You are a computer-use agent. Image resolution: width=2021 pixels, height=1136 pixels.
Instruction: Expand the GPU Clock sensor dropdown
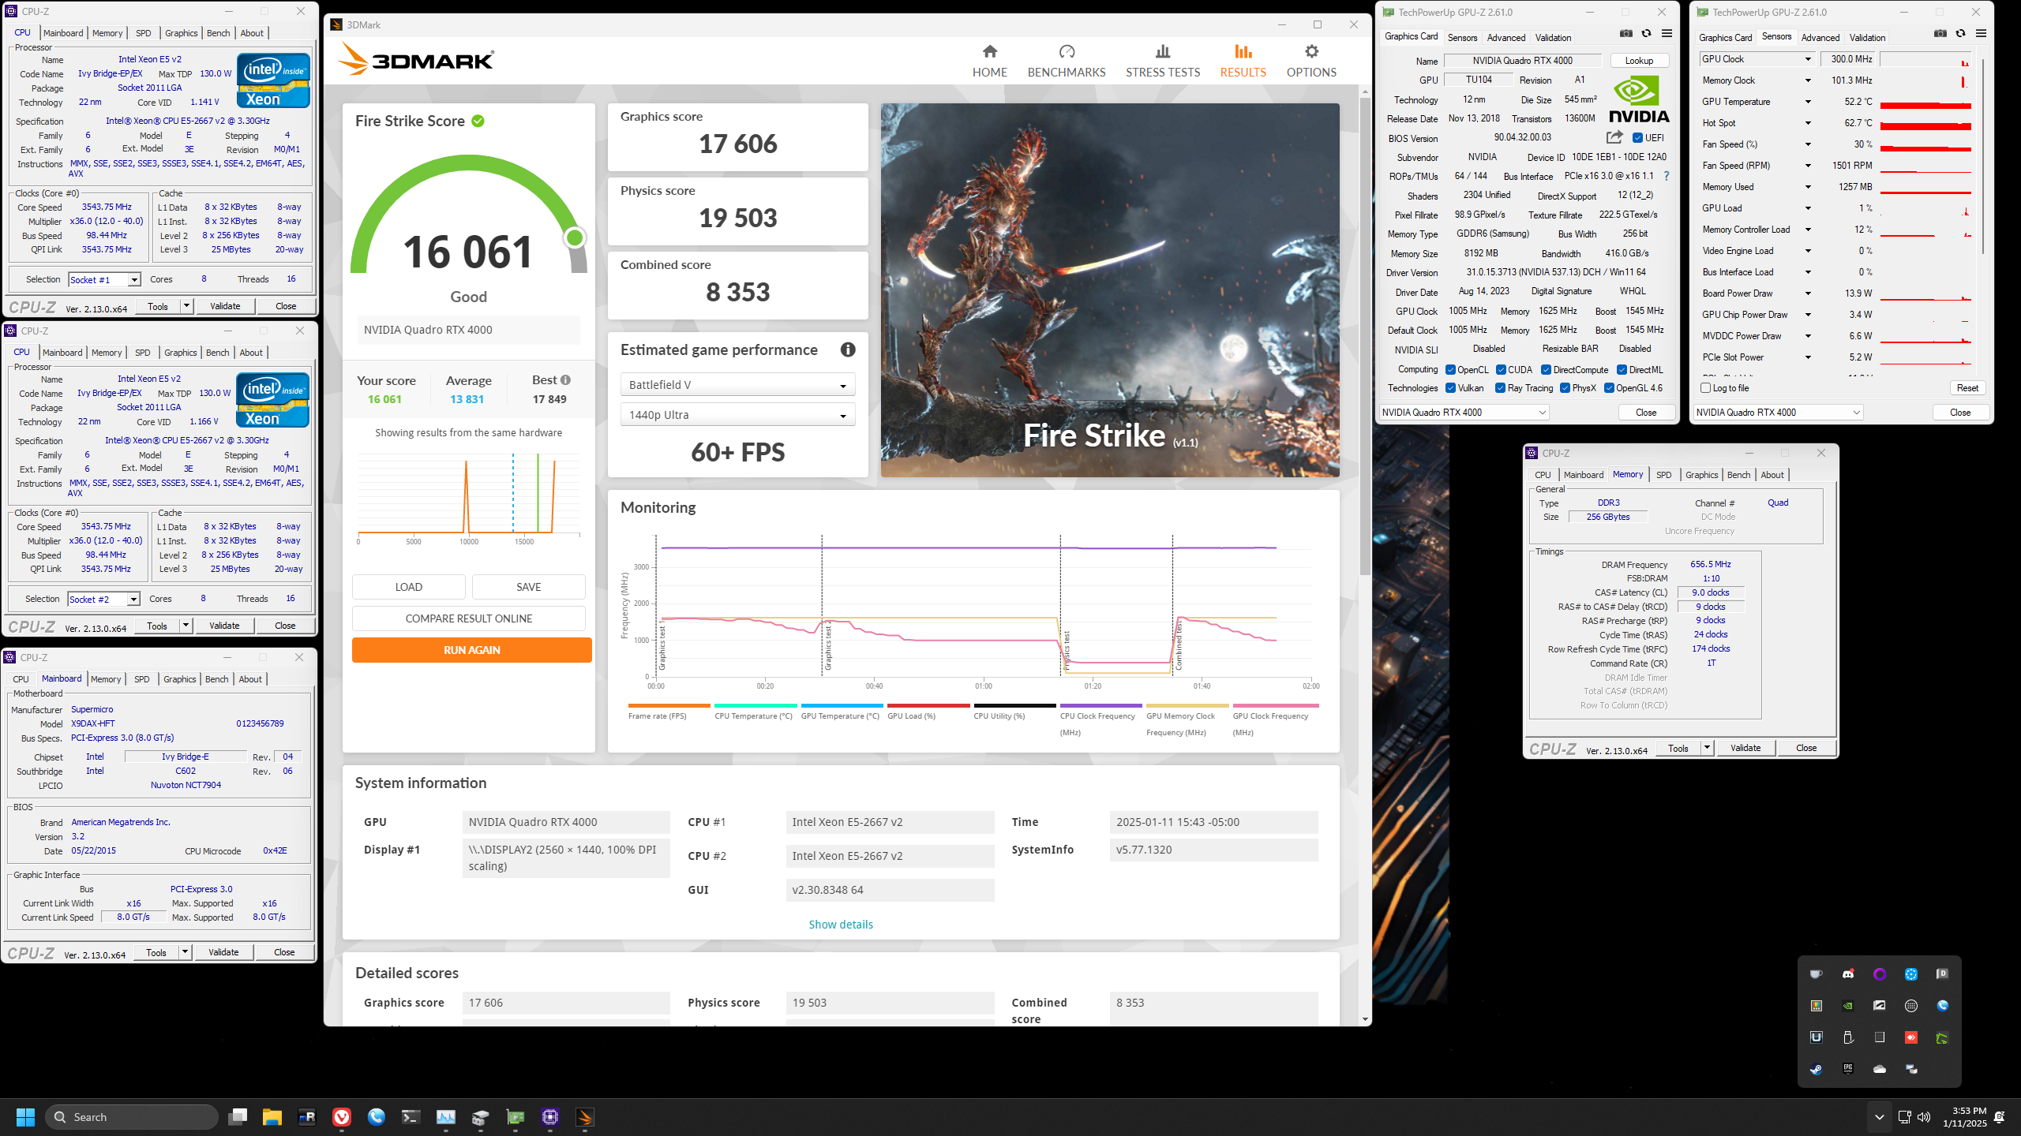tap(1808, 59)
